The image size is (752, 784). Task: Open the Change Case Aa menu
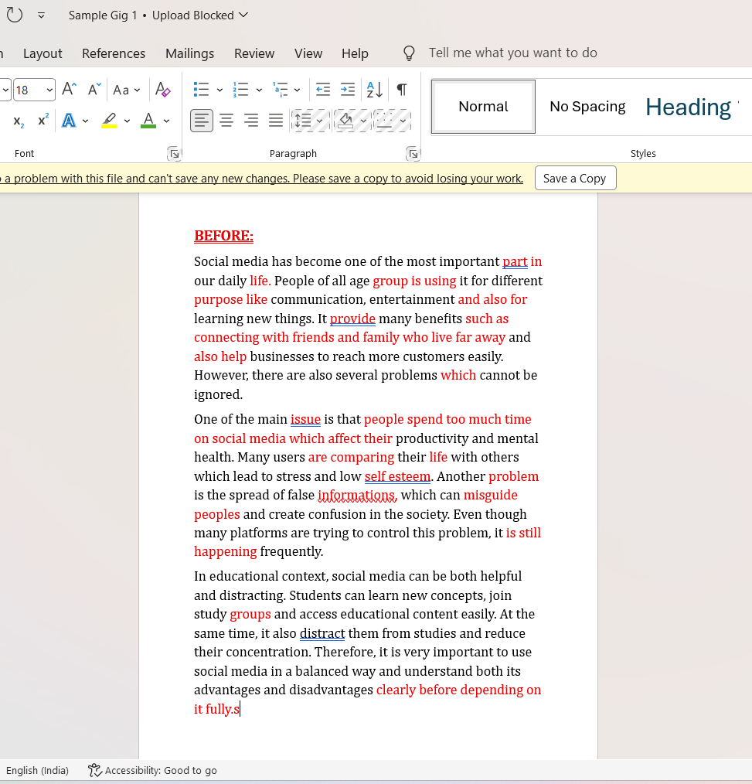(126, 90)
